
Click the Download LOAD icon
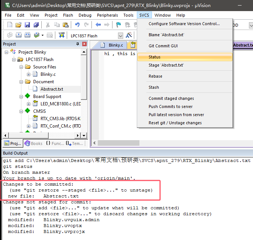tap(62, 35)
